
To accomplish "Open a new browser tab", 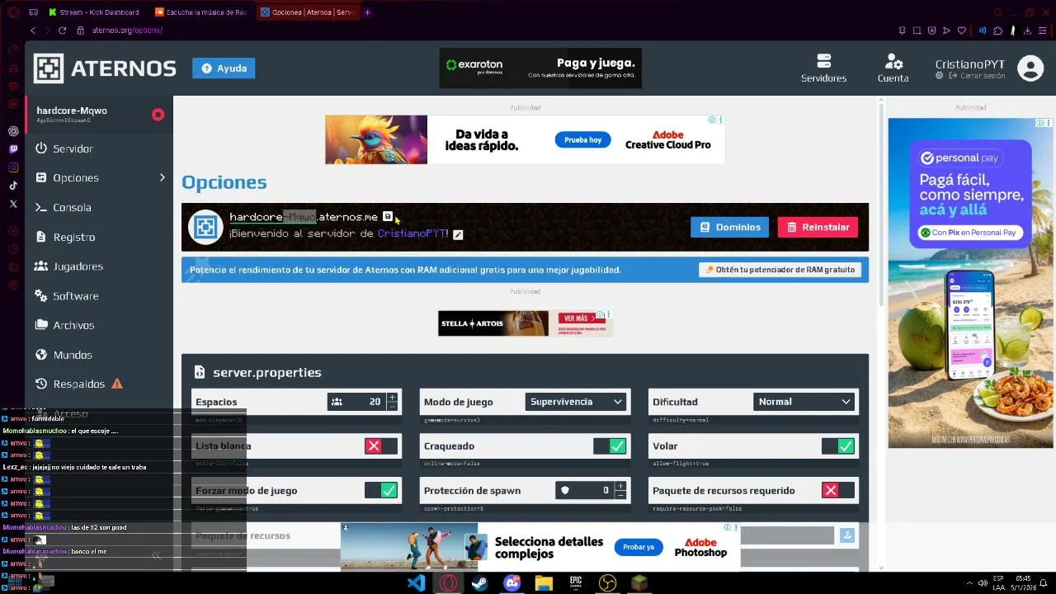I will click(x=368, y=12).
